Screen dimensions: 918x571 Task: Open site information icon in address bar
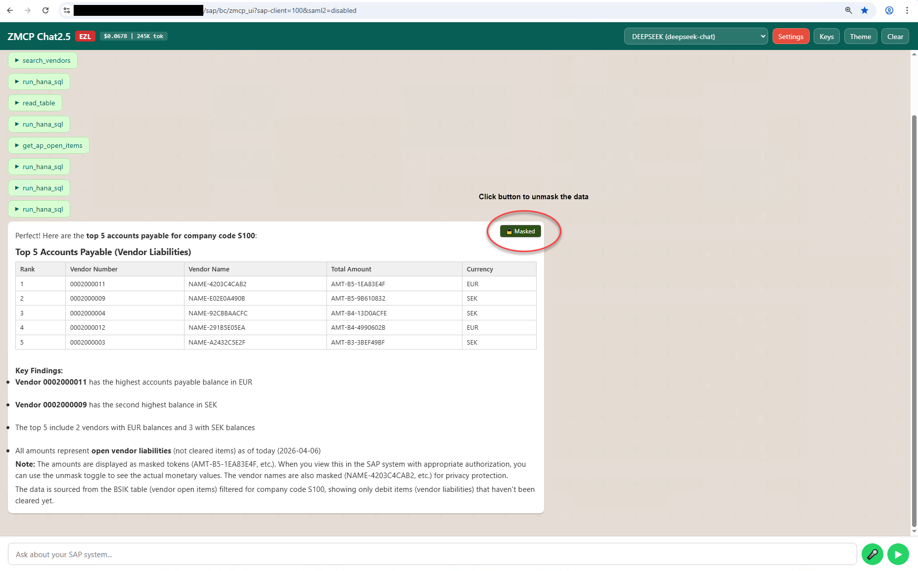[67, 10]
